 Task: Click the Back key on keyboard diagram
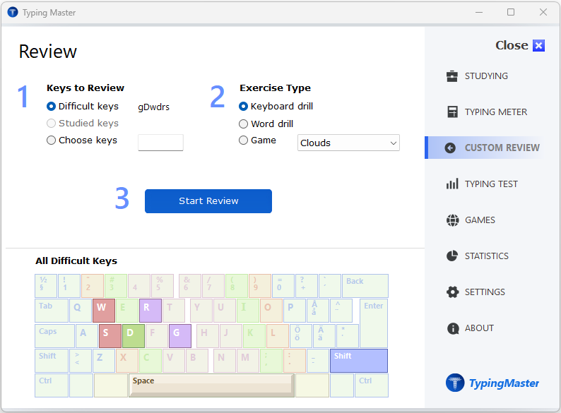tap(365, 286)
